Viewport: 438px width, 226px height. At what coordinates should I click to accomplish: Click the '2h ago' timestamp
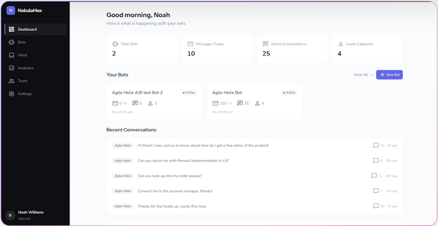tap(392, 145)
